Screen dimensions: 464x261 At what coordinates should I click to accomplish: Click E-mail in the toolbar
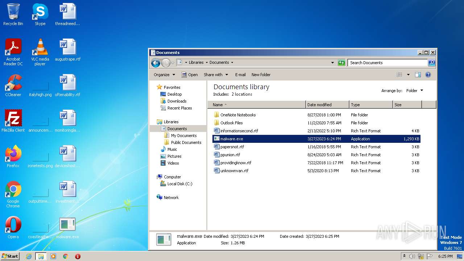click(240, 75)
